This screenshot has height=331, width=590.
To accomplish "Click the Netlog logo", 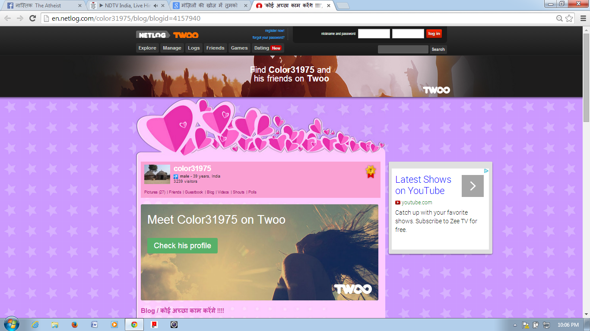I will 153,35.
